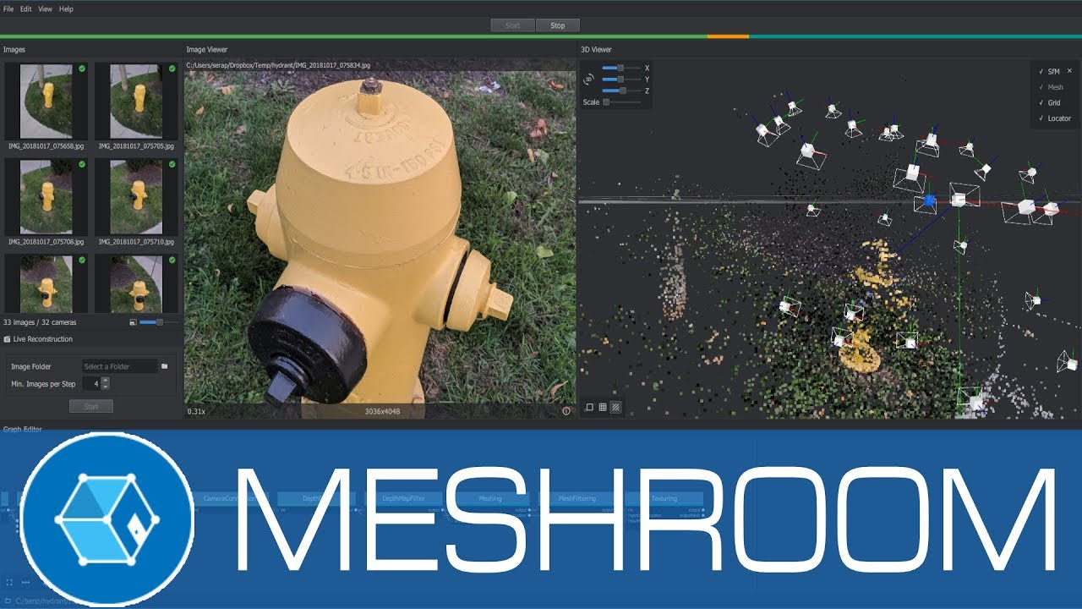Remove SfM with the X icon
Viewport: 1082px width, 609px height.
pos(1069,71)
